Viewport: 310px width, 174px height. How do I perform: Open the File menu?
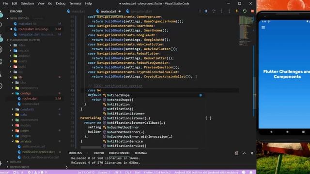pyautogui.click(x=5, y=3)
